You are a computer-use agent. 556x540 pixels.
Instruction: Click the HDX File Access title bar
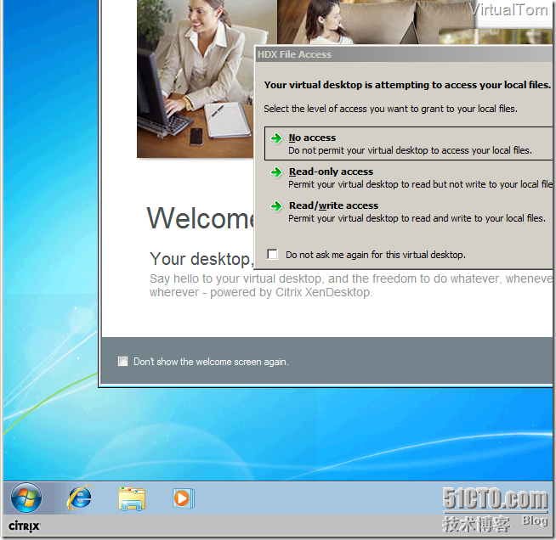404,54
